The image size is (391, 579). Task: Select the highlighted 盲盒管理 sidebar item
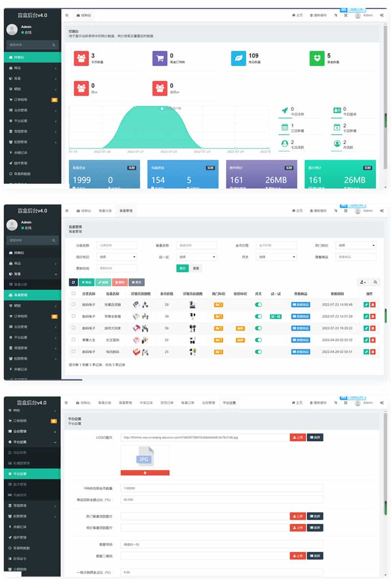pyautogui.click(x=33, y=295)
